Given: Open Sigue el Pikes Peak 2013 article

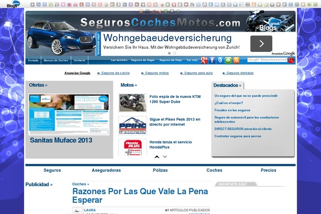Looking at the screenshot, I should 175,122.
